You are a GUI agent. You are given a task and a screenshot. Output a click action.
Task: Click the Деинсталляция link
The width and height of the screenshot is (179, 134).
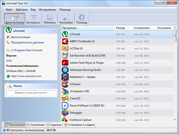click(x=20, y=37)
